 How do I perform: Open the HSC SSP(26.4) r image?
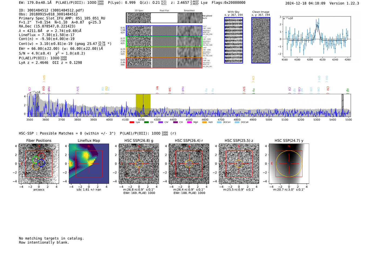click(x=189, y=164)
